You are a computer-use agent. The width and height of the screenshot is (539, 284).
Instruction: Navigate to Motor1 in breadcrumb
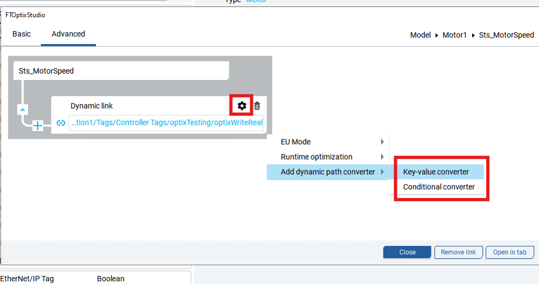(454, 35)
